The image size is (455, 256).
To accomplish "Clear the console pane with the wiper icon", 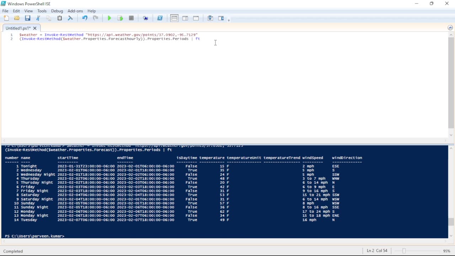I will [70, 18].
